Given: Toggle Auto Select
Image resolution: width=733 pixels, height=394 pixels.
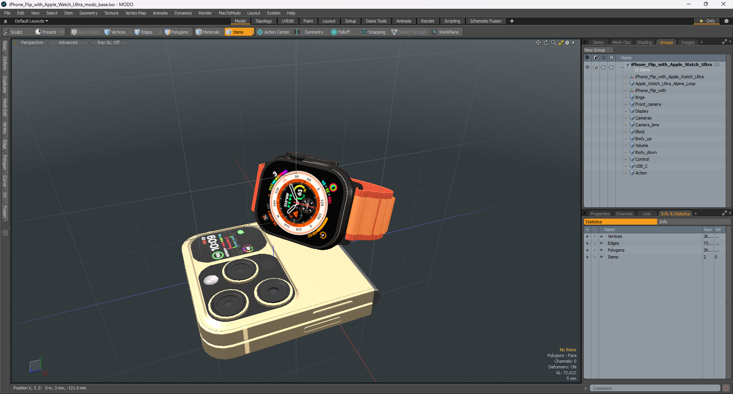Looking at the screenshot, I should click(x=86, y=32).
